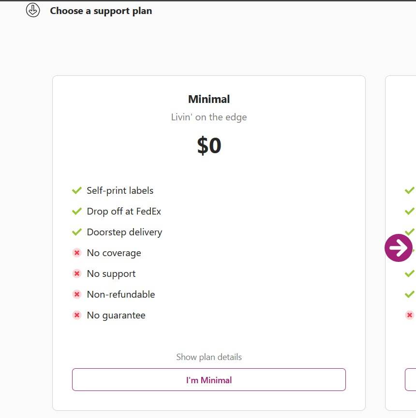
Task: Click the $0 price text
Action: 208,145
